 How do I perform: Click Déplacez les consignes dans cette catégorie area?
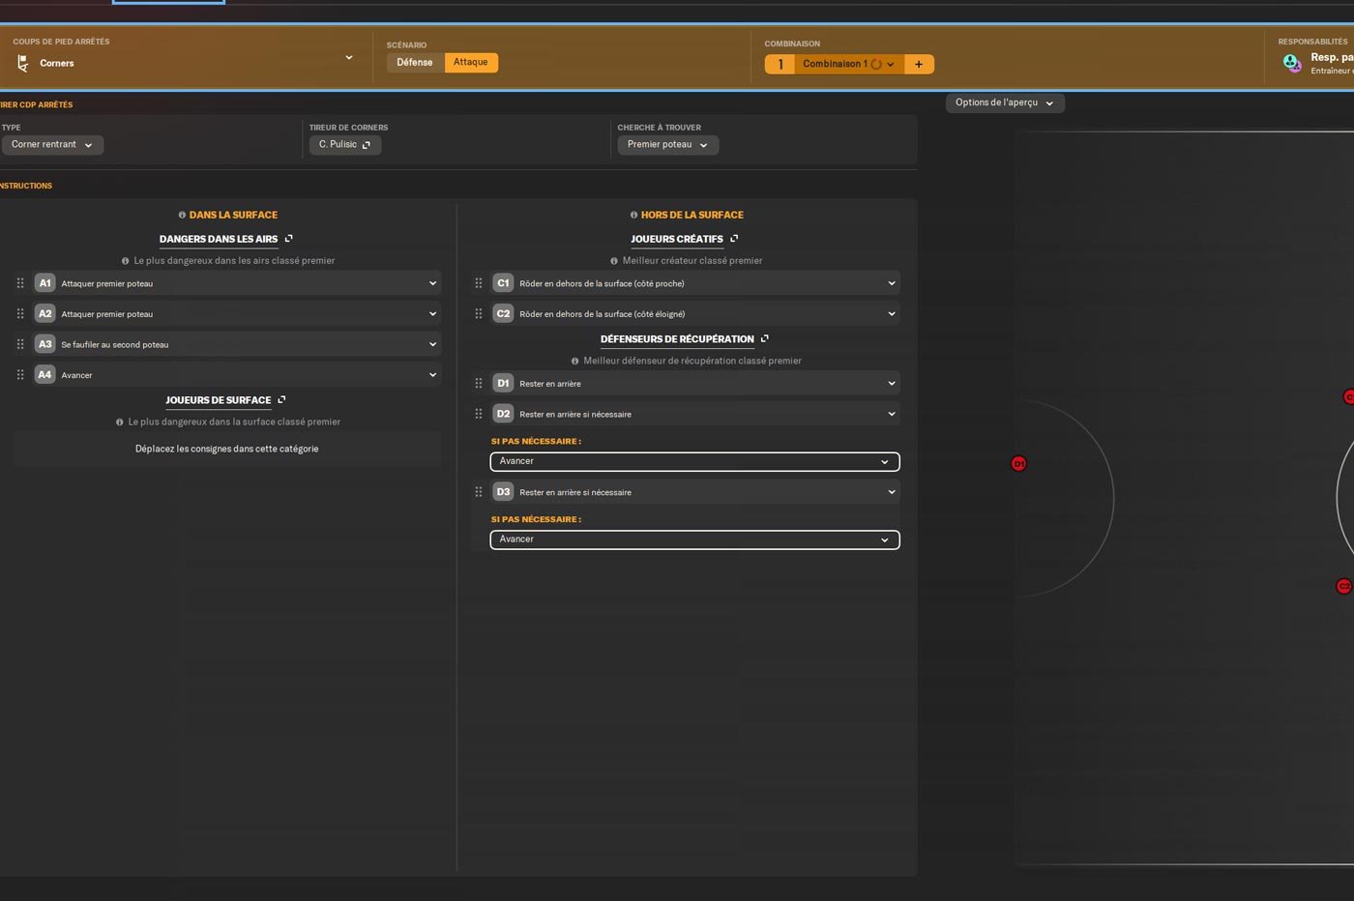[x=227, y=450]
